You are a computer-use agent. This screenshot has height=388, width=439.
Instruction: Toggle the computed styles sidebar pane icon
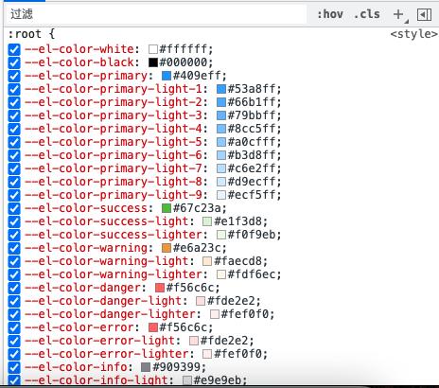pos(424,14)
